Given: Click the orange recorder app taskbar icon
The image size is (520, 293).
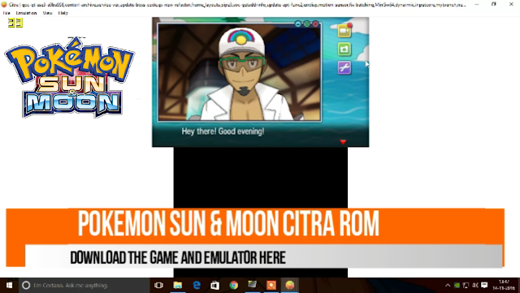Looking at the screenshot, I should tap(271, 285).
